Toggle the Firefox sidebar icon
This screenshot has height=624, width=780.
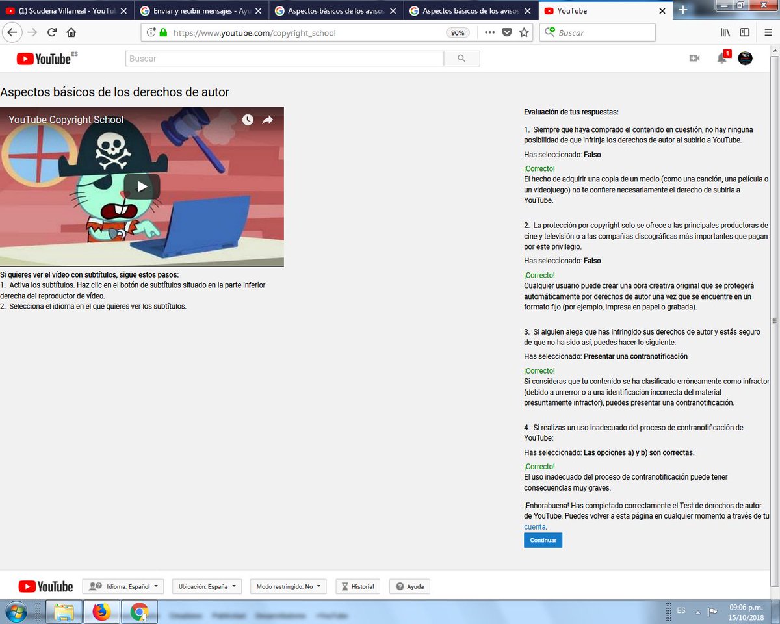pyautogui.click(x=745, y=32)
